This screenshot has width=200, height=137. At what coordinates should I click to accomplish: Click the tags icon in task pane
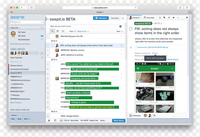(164, 18)
